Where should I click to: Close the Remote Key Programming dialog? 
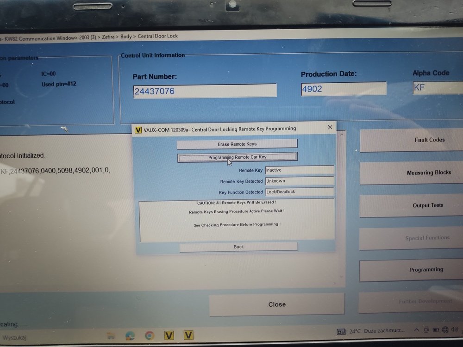330,127
